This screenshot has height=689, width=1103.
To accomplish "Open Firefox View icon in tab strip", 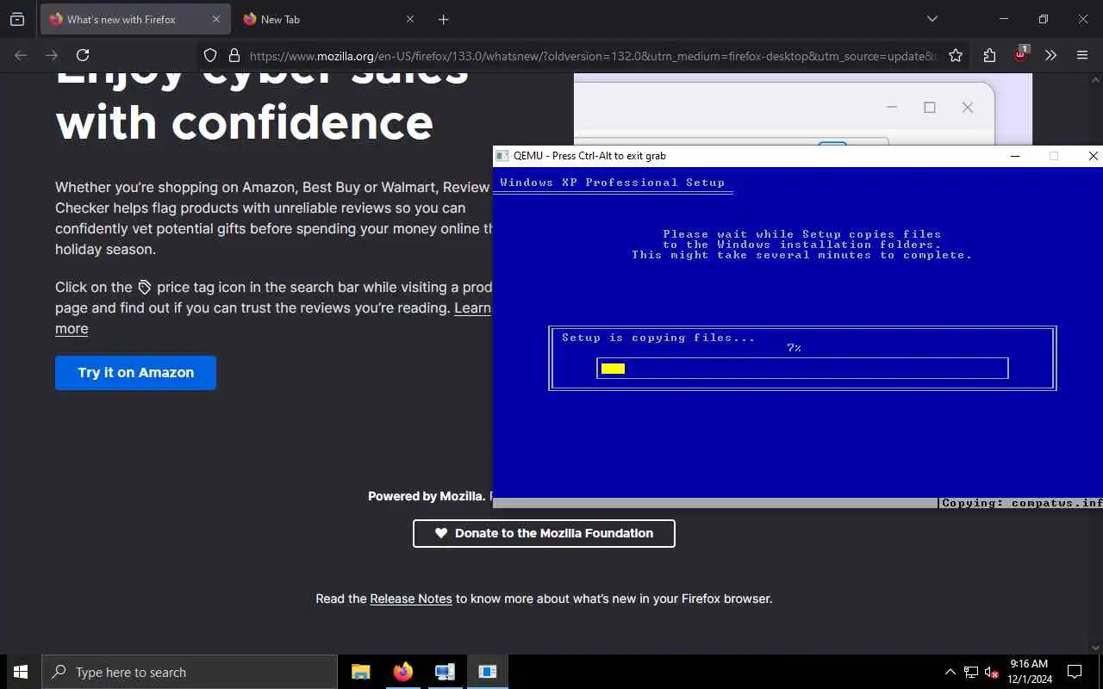I will tap(17, 19).
